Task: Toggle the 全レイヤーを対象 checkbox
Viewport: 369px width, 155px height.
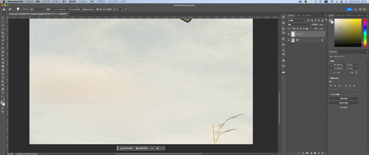Action: [x=97, y=9]
